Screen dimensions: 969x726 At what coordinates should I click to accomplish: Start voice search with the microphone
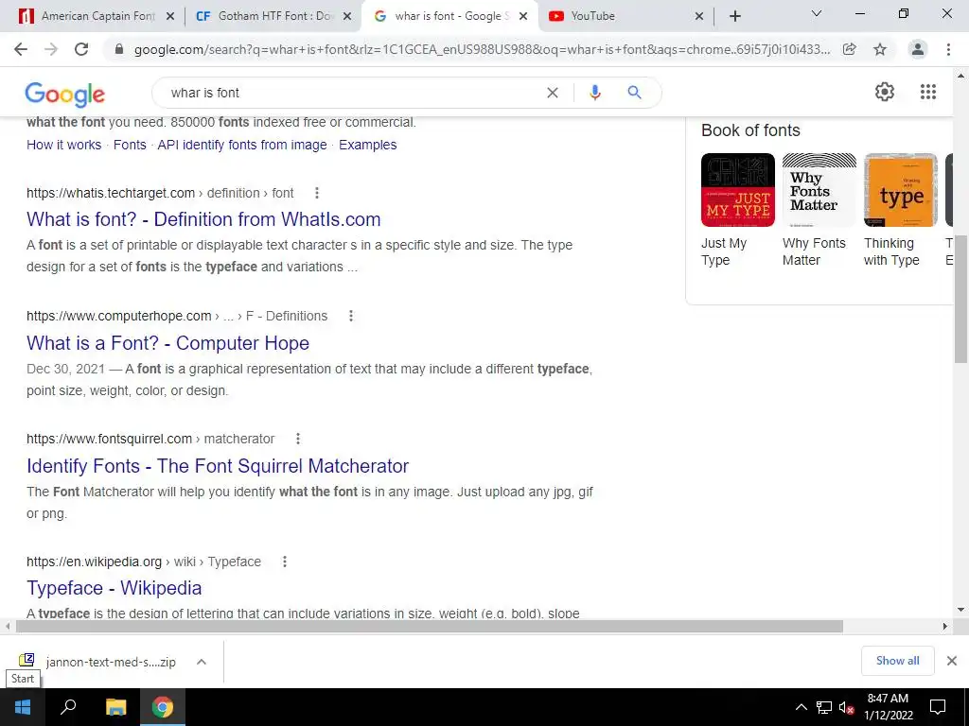[594, 93]
